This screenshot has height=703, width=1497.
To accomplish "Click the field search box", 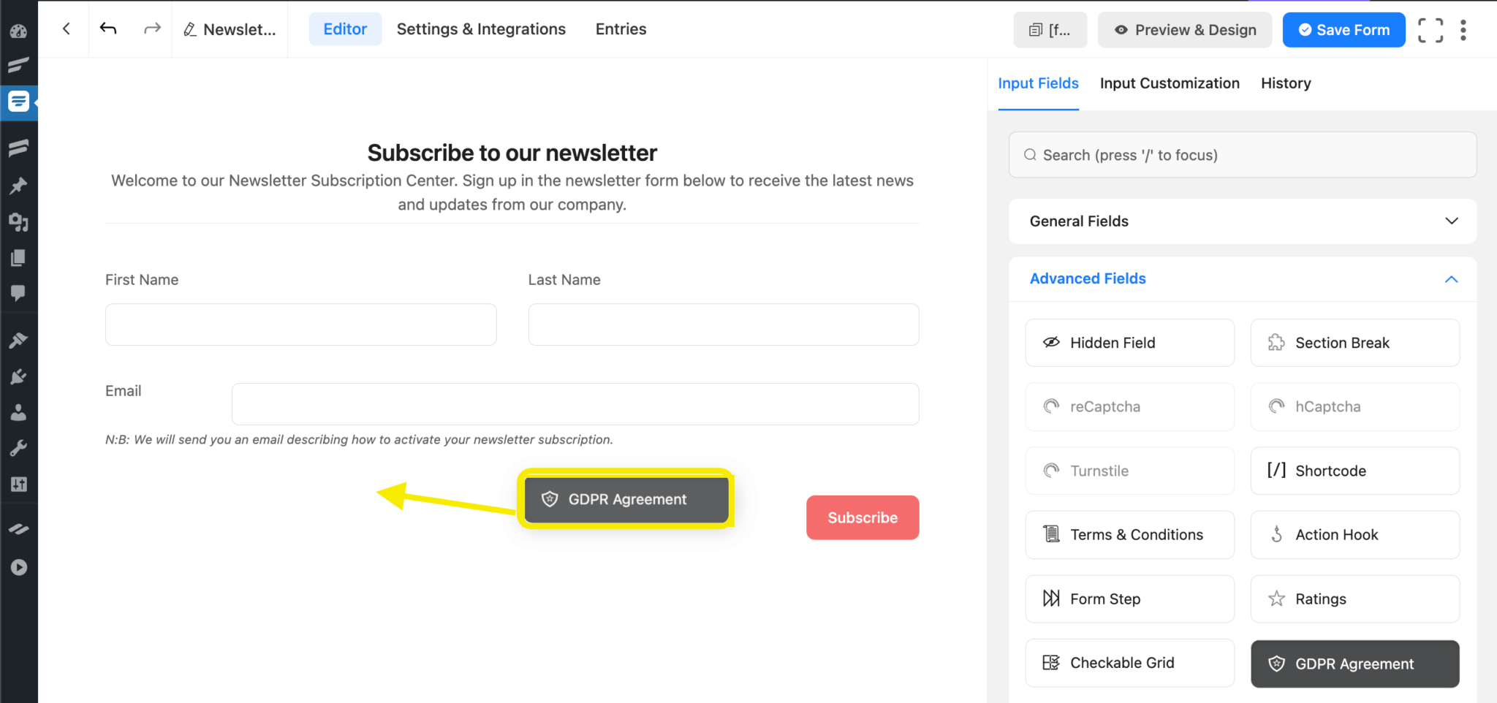I will click(x=1241, y=155).
